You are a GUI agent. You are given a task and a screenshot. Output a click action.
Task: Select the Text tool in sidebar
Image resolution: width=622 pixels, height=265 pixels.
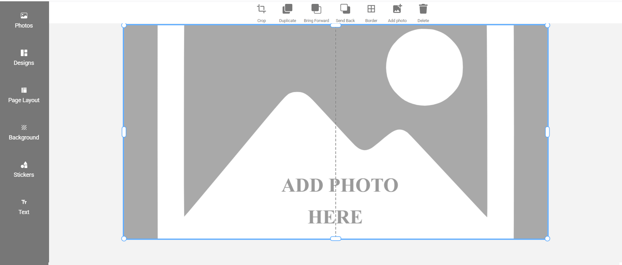24,207
